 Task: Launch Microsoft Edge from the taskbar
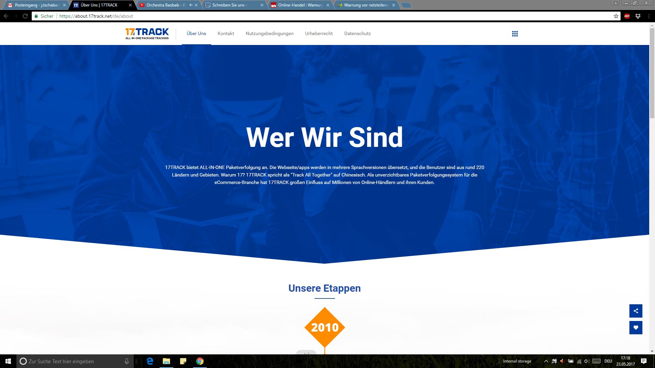150,361
